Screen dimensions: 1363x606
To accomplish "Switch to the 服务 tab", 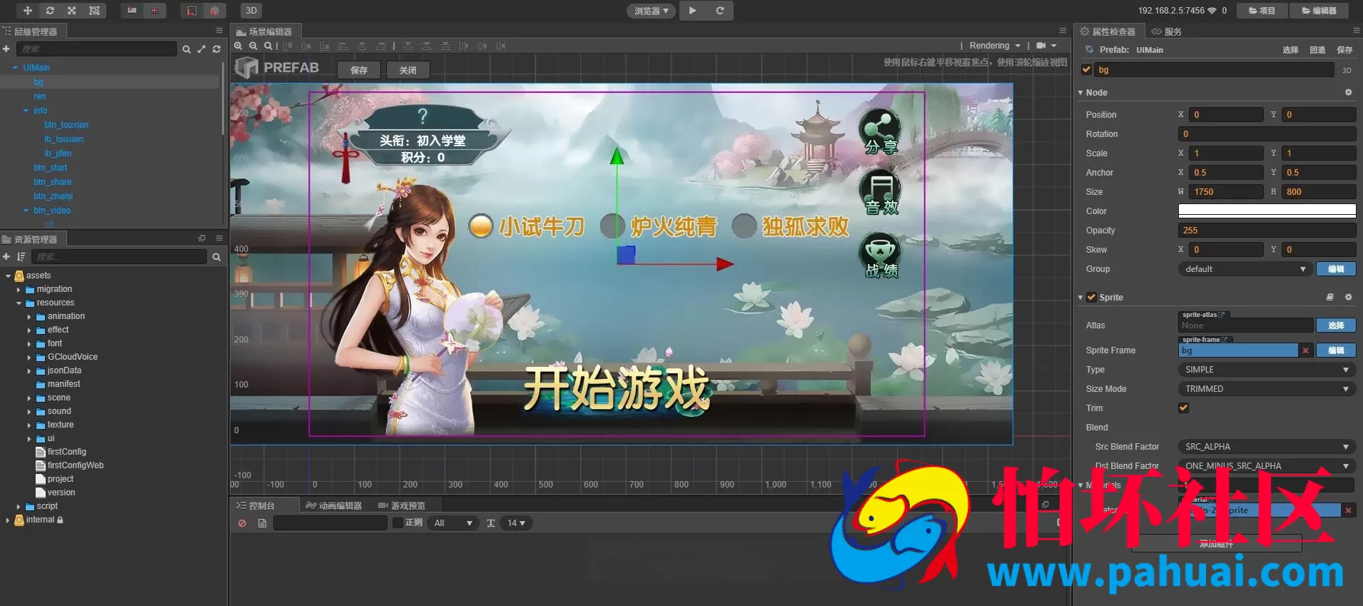I will pos(1167,31).
